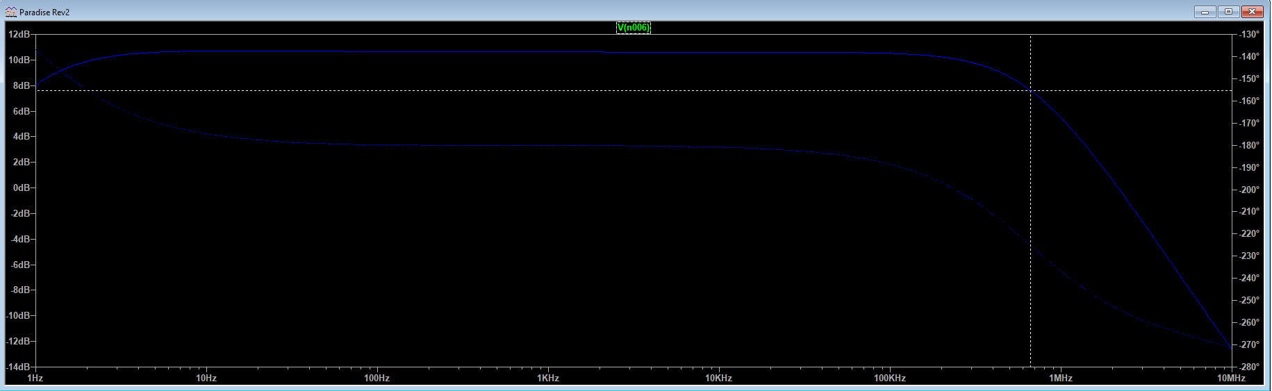Maximize the Paradise Rev2 plot window
1272x391 pixels.
point(1228,12)
